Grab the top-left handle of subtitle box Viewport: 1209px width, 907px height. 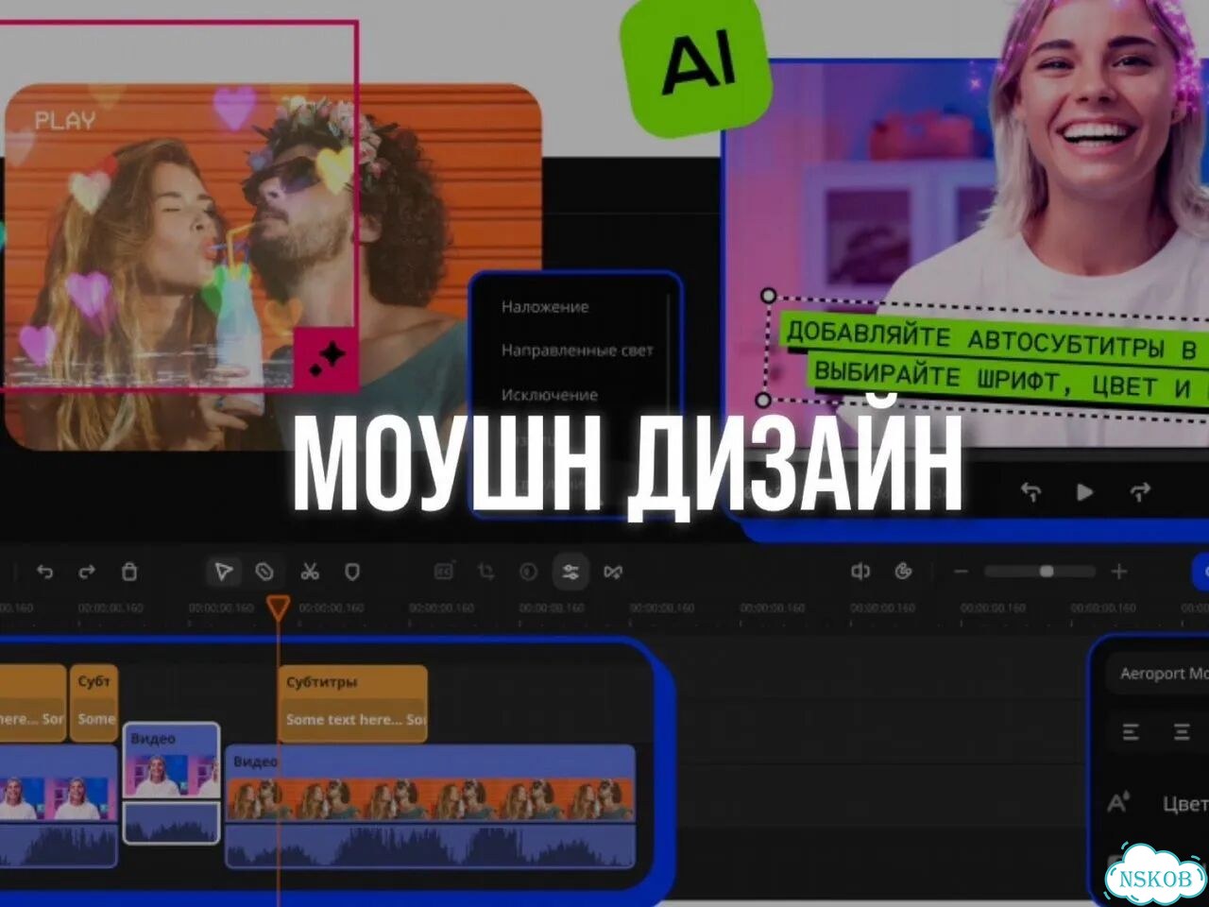768,296
